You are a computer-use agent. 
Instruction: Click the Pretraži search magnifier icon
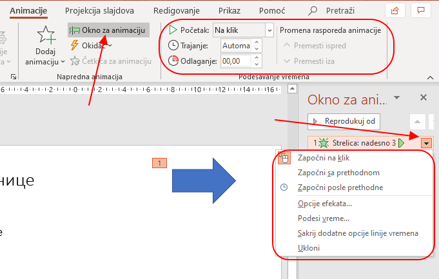[313, 11]
